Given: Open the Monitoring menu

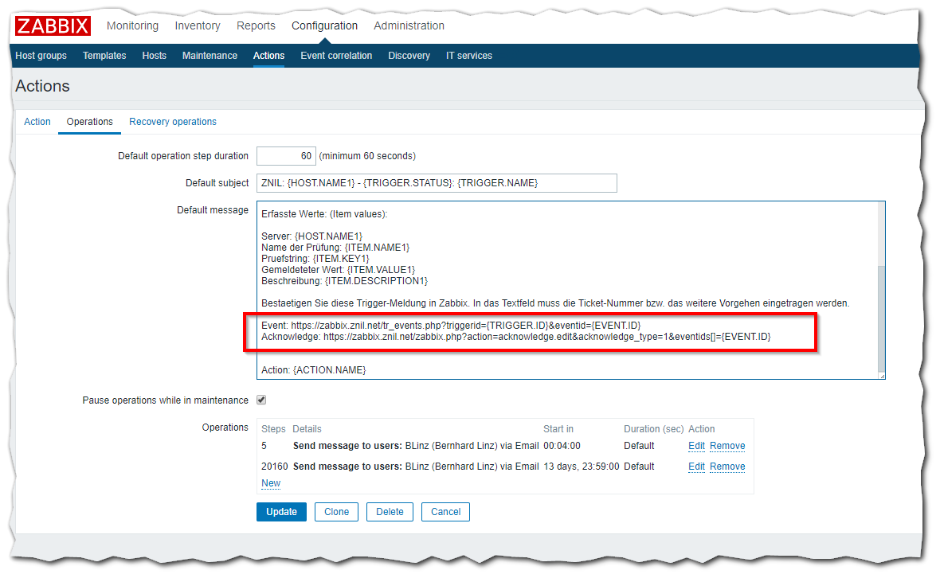Looking at the screenshot, I should [x=132, y=25].
